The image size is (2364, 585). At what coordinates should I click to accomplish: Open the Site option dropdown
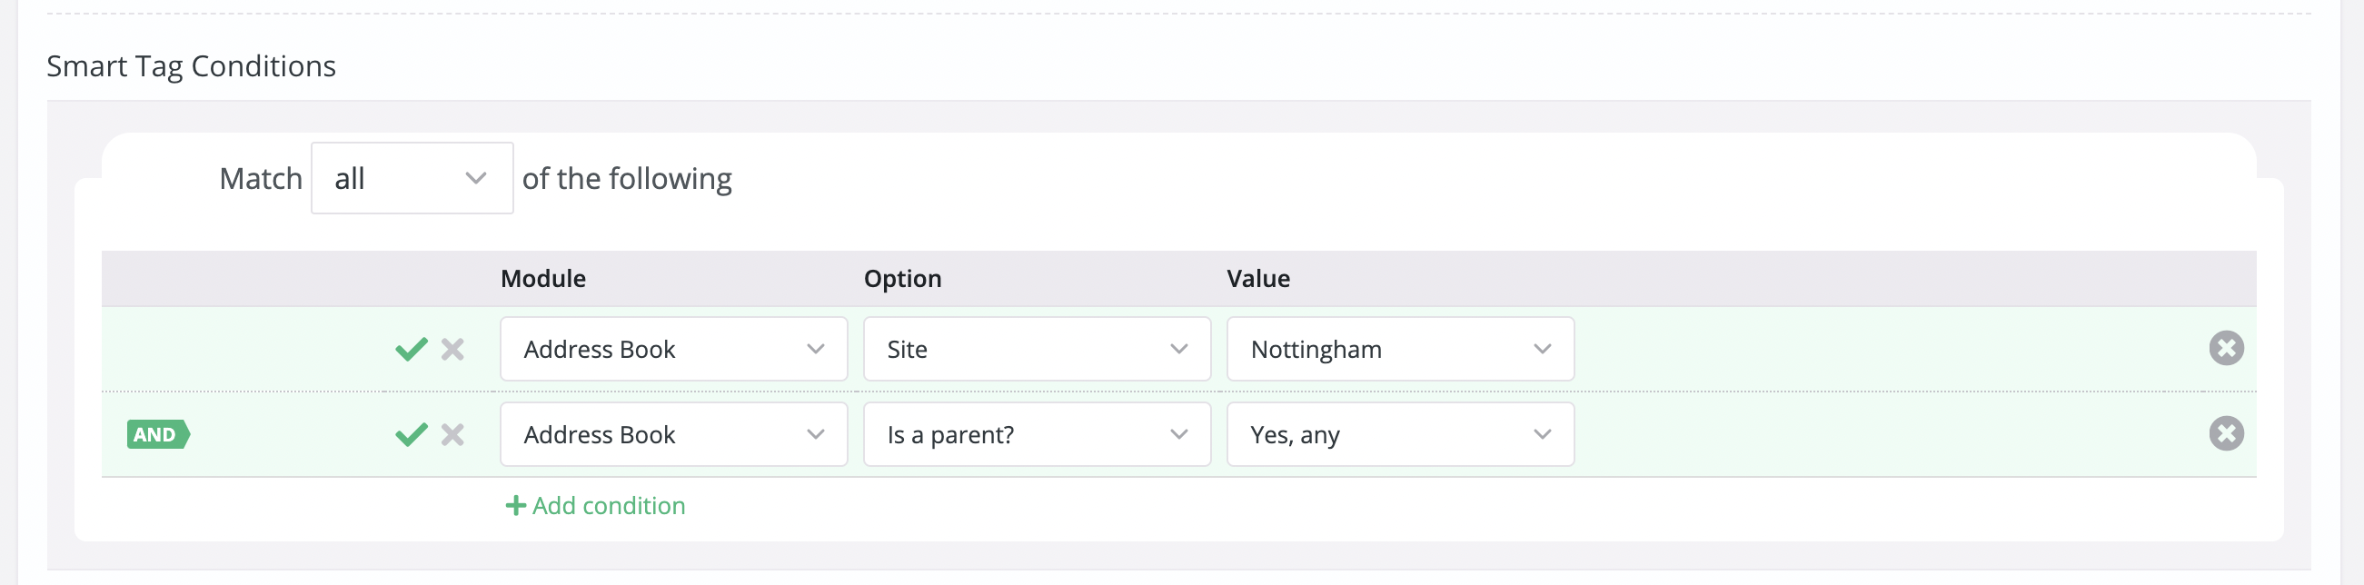(x=1037, y=350)
